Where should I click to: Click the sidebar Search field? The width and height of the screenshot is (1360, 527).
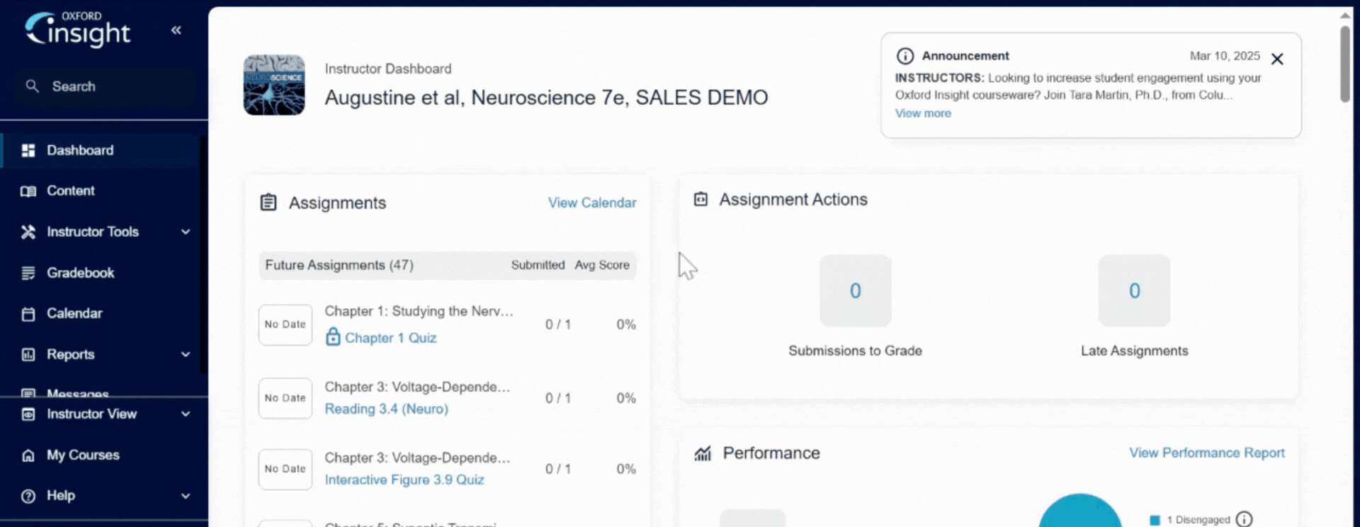pos(106,86)
